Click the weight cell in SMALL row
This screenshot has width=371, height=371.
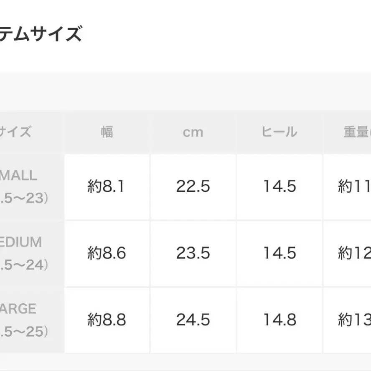tap(353, 186)
